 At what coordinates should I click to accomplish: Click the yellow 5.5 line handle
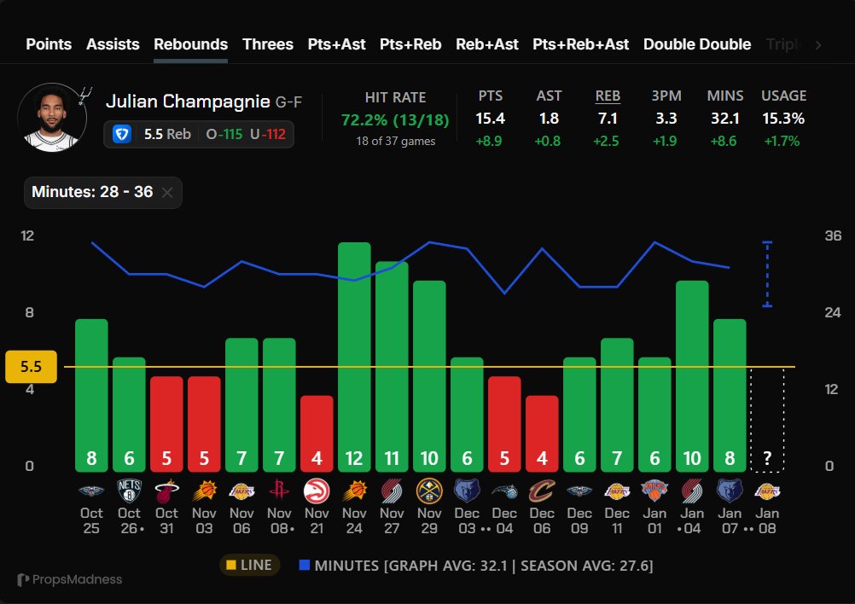[x=31, y=366]
